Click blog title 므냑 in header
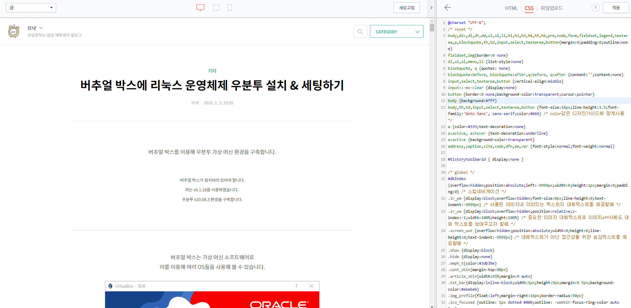 [x=32, y=28]
